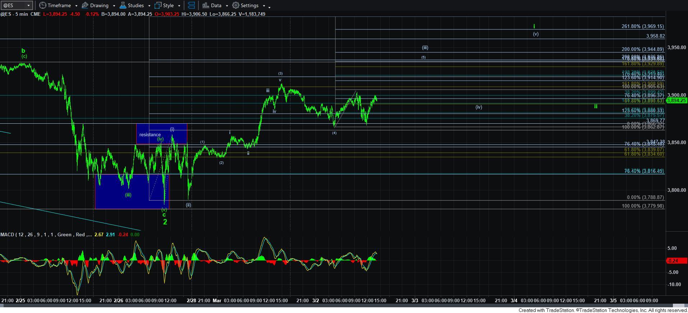Click the MACD value 2.91
This screenshot has width=688, height=313.
[110, 234]
